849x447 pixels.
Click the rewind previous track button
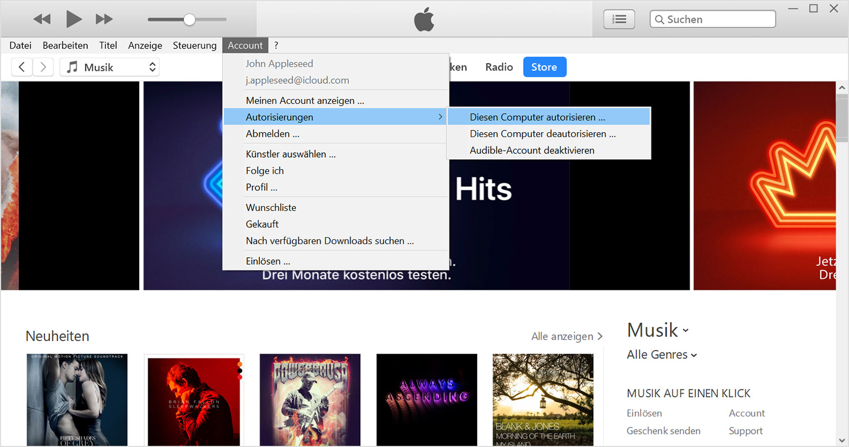[42, 20]
